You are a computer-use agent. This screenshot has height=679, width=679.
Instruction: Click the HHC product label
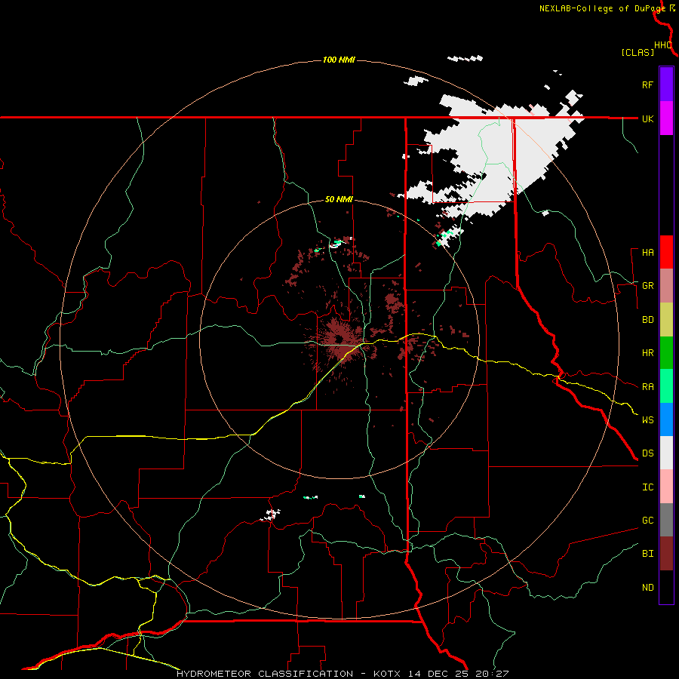tap(663, 45)
